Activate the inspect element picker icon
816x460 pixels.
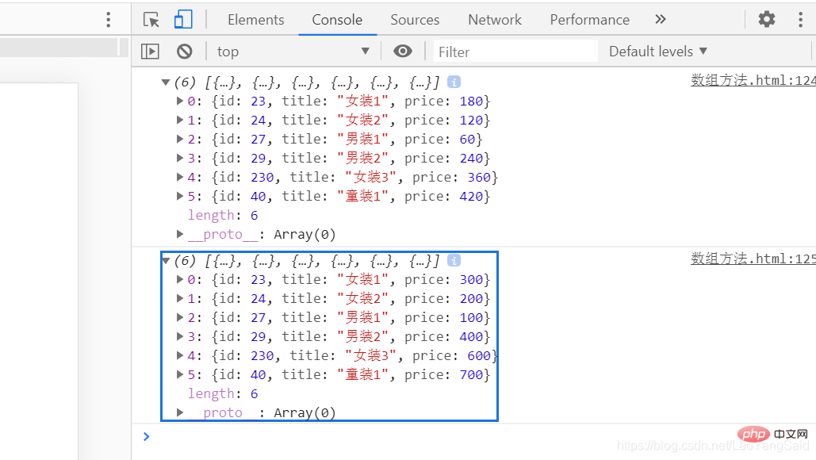point(151,20)
